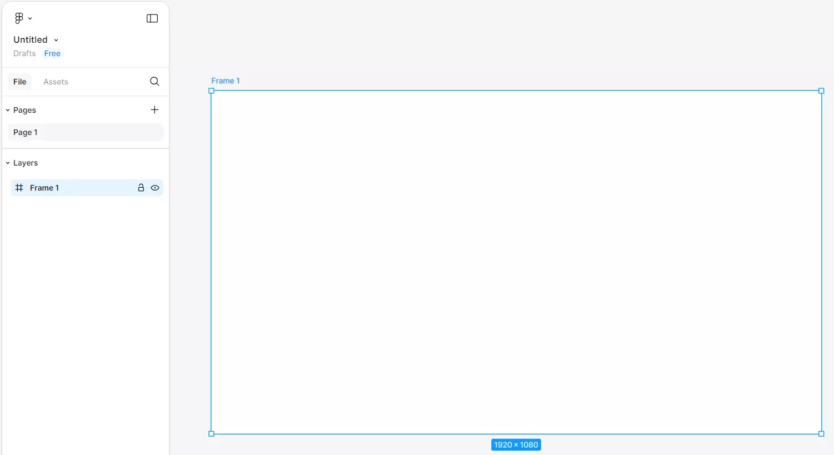Select Page 1 in the pages list
Screen dimensions: 834x455
(x=26, y=132)
